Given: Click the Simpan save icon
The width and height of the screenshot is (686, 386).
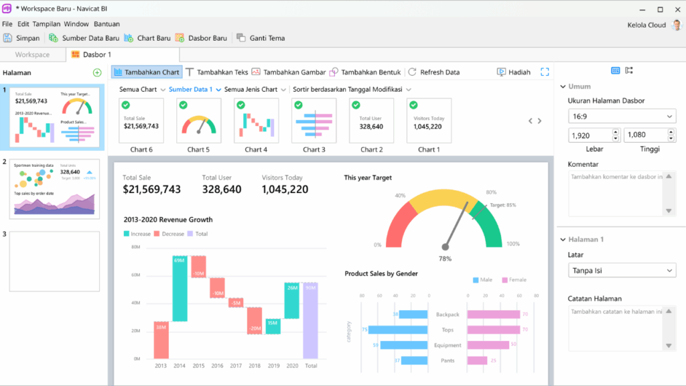Looking at the screenshot, I should point(8,38).
